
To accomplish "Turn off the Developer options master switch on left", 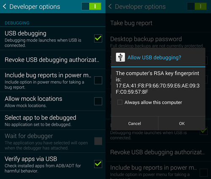I will click(x=92, y=6).
